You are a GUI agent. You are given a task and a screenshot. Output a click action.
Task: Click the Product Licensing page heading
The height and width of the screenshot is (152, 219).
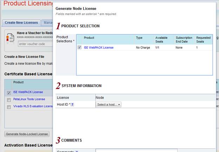click(x=28, y=4)
